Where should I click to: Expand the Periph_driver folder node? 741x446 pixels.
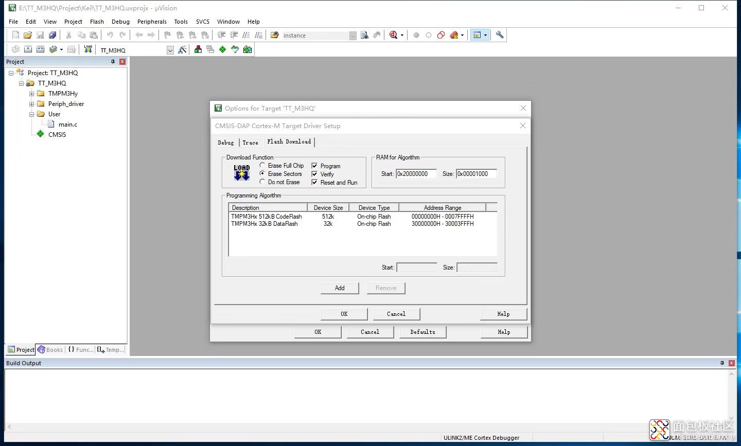pos(31,104)
